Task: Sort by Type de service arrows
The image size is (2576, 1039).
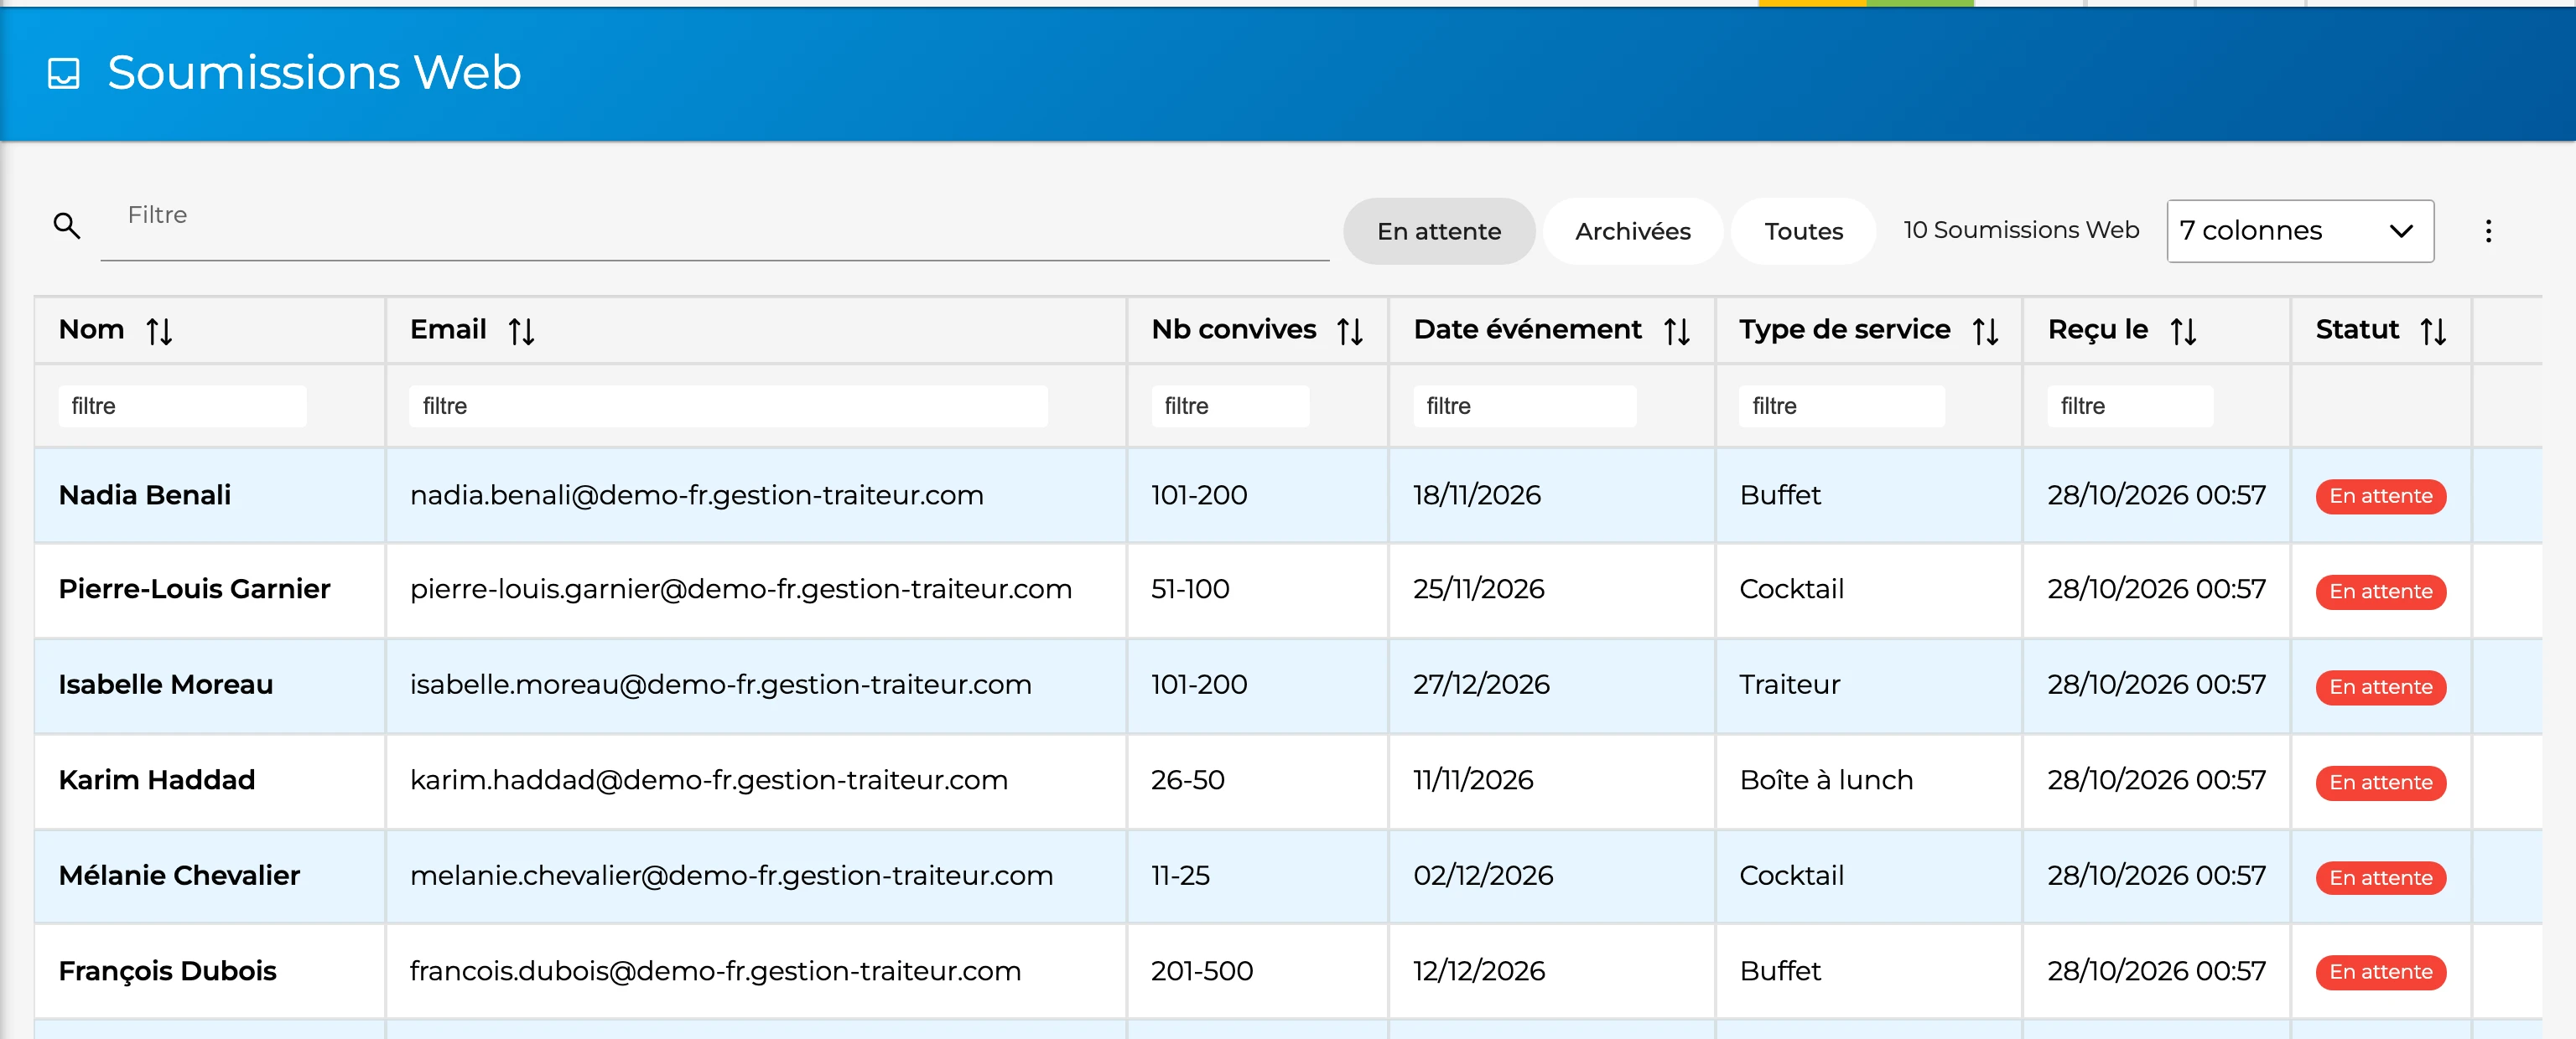Action: 1985,331
